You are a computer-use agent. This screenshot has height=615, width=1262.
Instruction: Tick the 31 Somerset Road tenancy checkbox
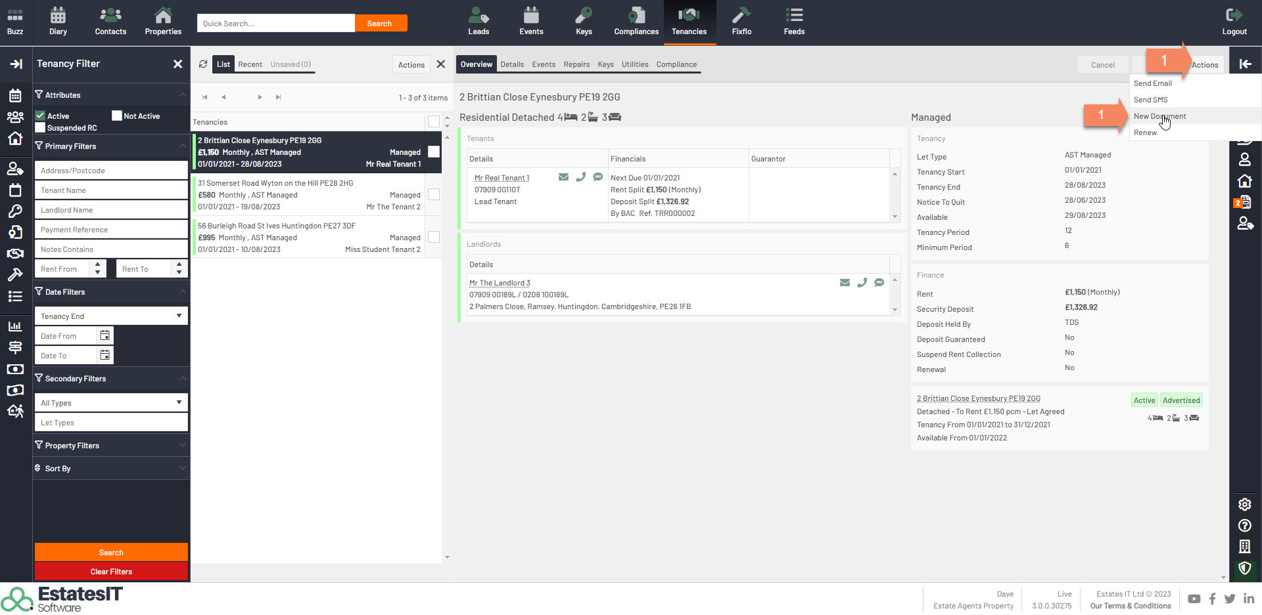[434, 194]
